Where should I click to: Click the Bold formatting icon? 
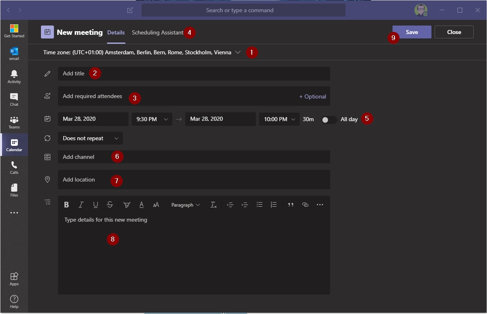67,205
